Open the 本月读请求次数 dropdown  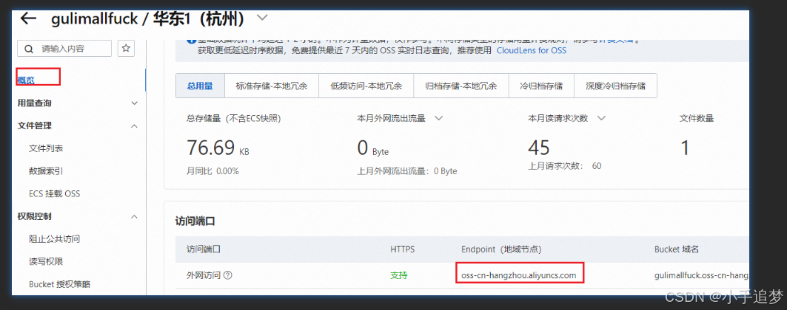(601, 119)
